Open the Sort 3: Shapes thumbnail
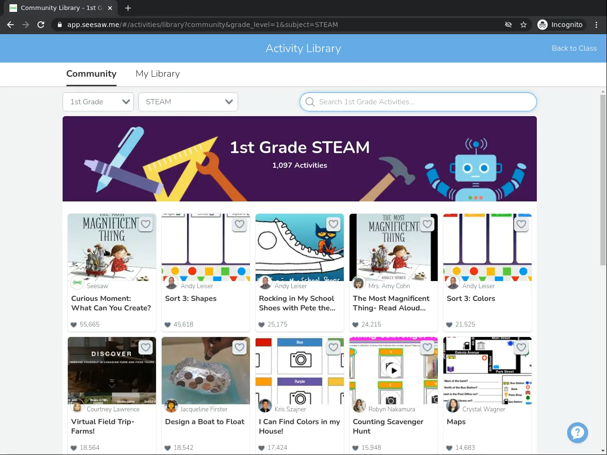 206,247
